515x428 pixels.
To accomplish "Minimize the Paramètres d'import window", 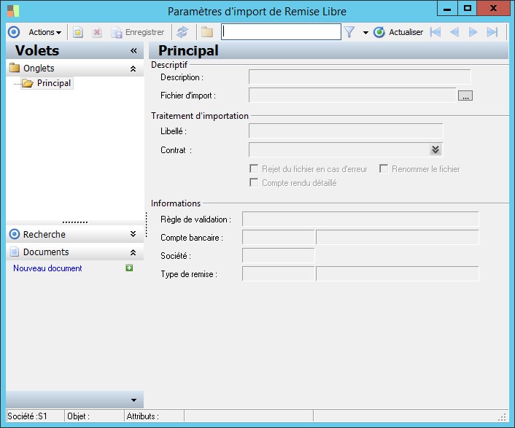I will (x=447, y=9).
